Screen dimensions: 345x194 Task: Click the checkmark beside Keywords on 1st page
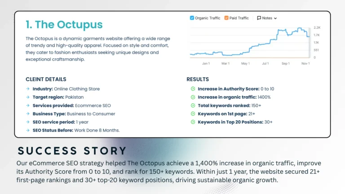pyautogui.click(x=193, y=114)
